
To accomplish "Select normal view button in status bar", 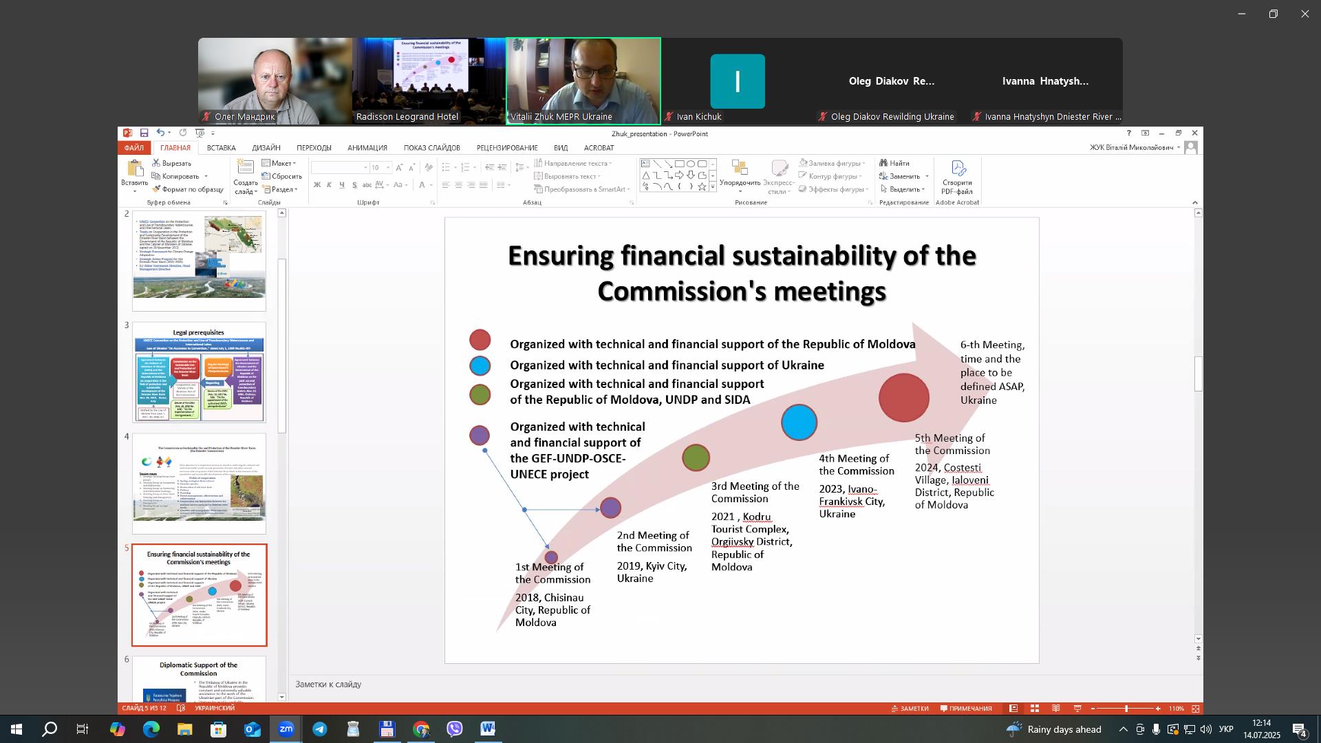I will (x=1013, y=709).
